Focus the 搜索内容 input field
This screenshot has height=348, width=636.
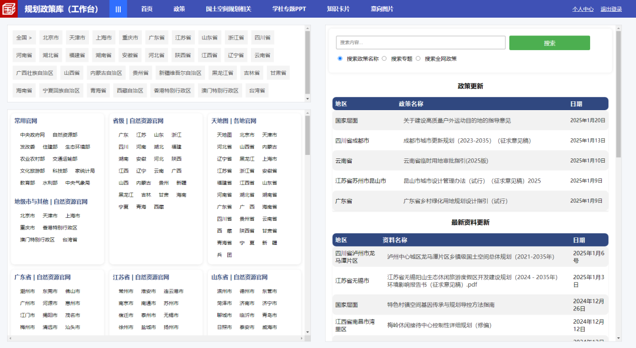(420, 42)
